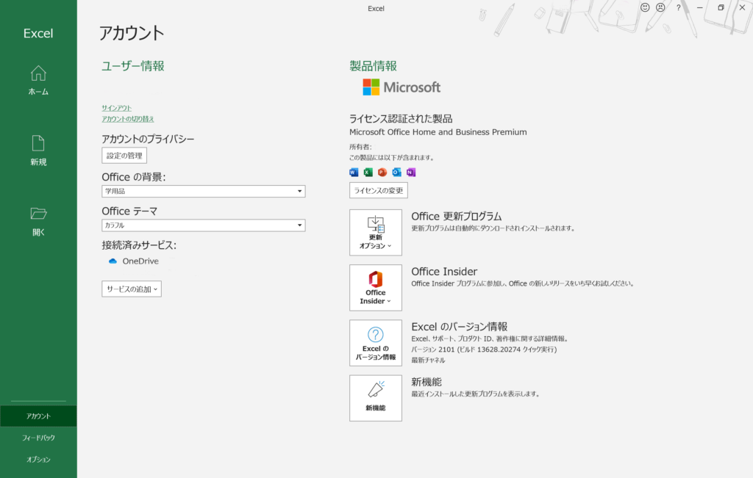753x478 pixels.
Task: Send a smile feedback face icon
Action: pyautogui.click(x=645, y=7)
